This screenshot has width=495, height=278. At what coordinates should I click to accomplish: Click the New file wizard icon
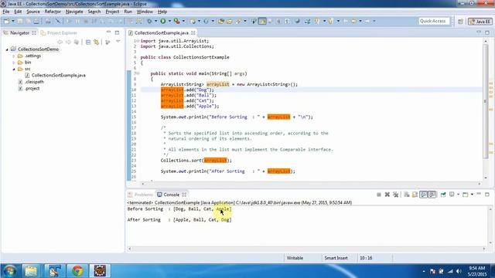click(x=6, y=21)
